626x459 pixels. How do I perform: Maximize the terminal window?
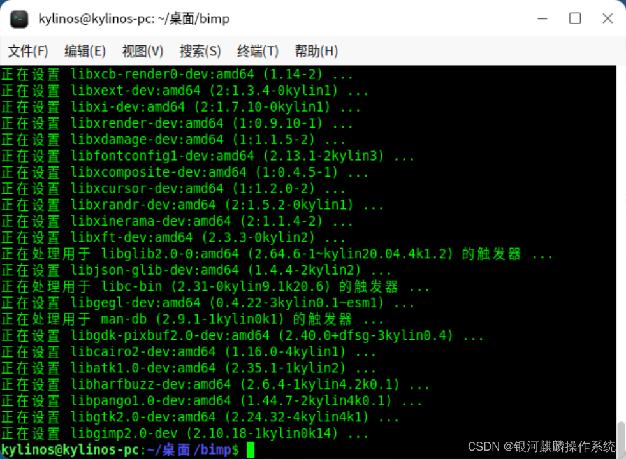576,18
